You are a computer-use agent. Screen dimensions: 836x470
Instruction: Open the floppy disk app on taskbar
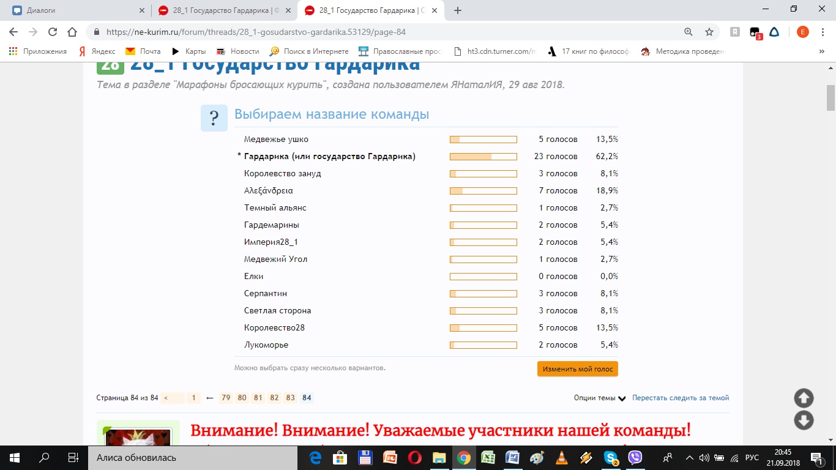pyautogui.click(x=365, y=458)
